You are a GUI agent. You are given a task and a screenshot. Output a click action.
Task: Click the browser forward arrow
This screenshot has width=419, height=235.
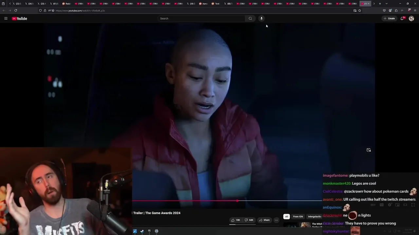(x=10, y=10)
